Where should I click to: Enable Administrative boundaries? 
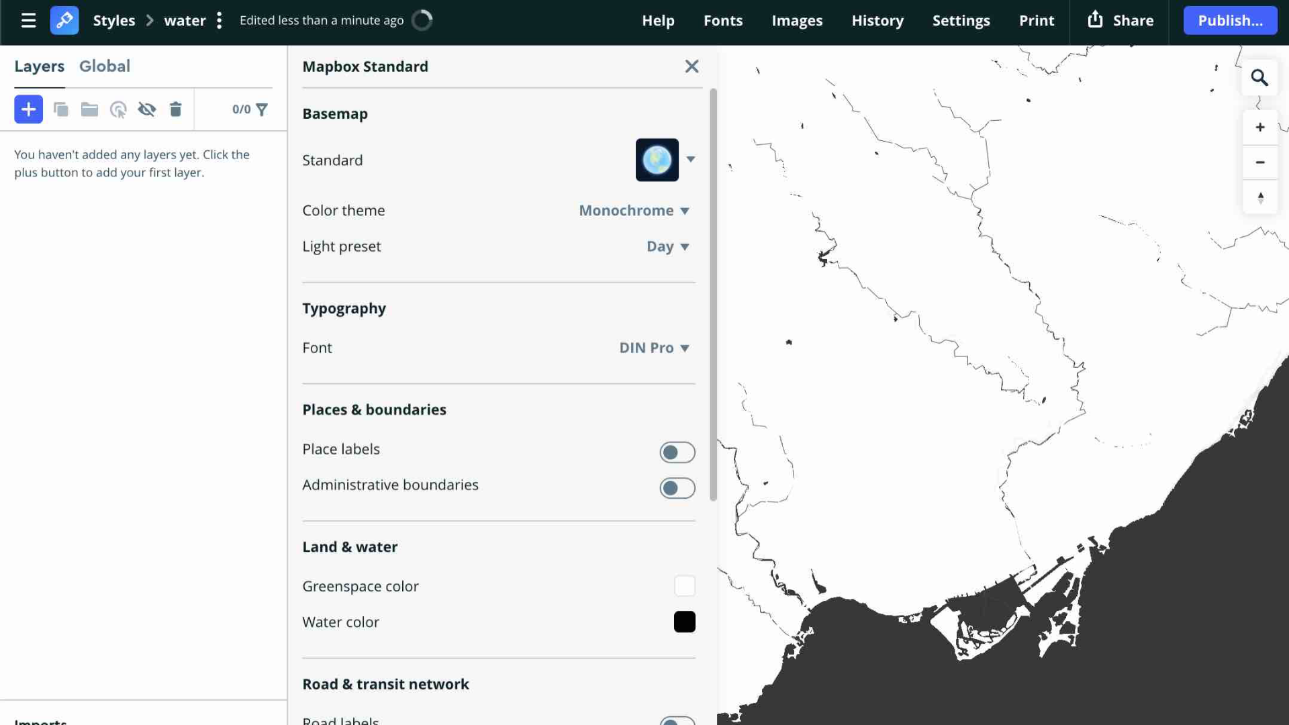pos(677,488)
